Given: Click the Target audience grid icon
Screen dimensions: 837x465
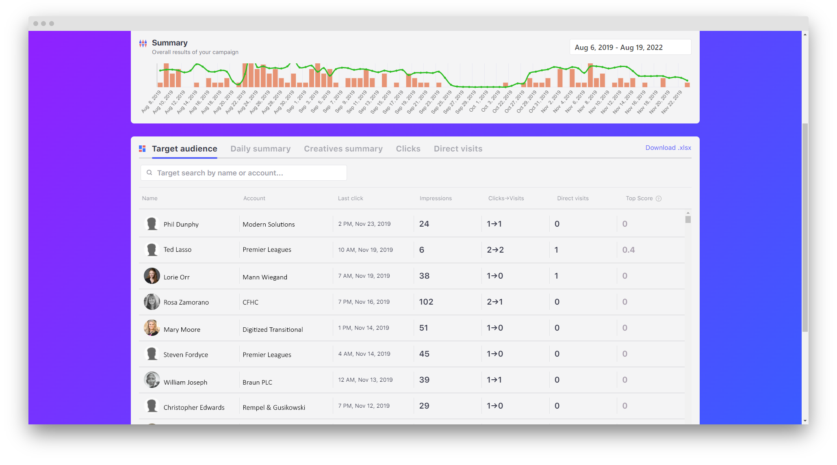Looking at the screenshot, I should [142, 149].
